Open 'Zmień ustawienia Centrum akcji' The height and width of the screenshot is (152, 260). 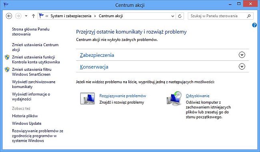click(x=35, y=47)
